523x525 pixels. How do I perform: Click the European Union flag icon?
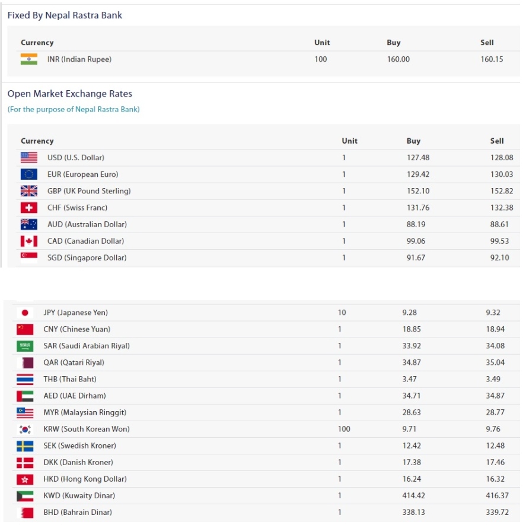point(29,174)
